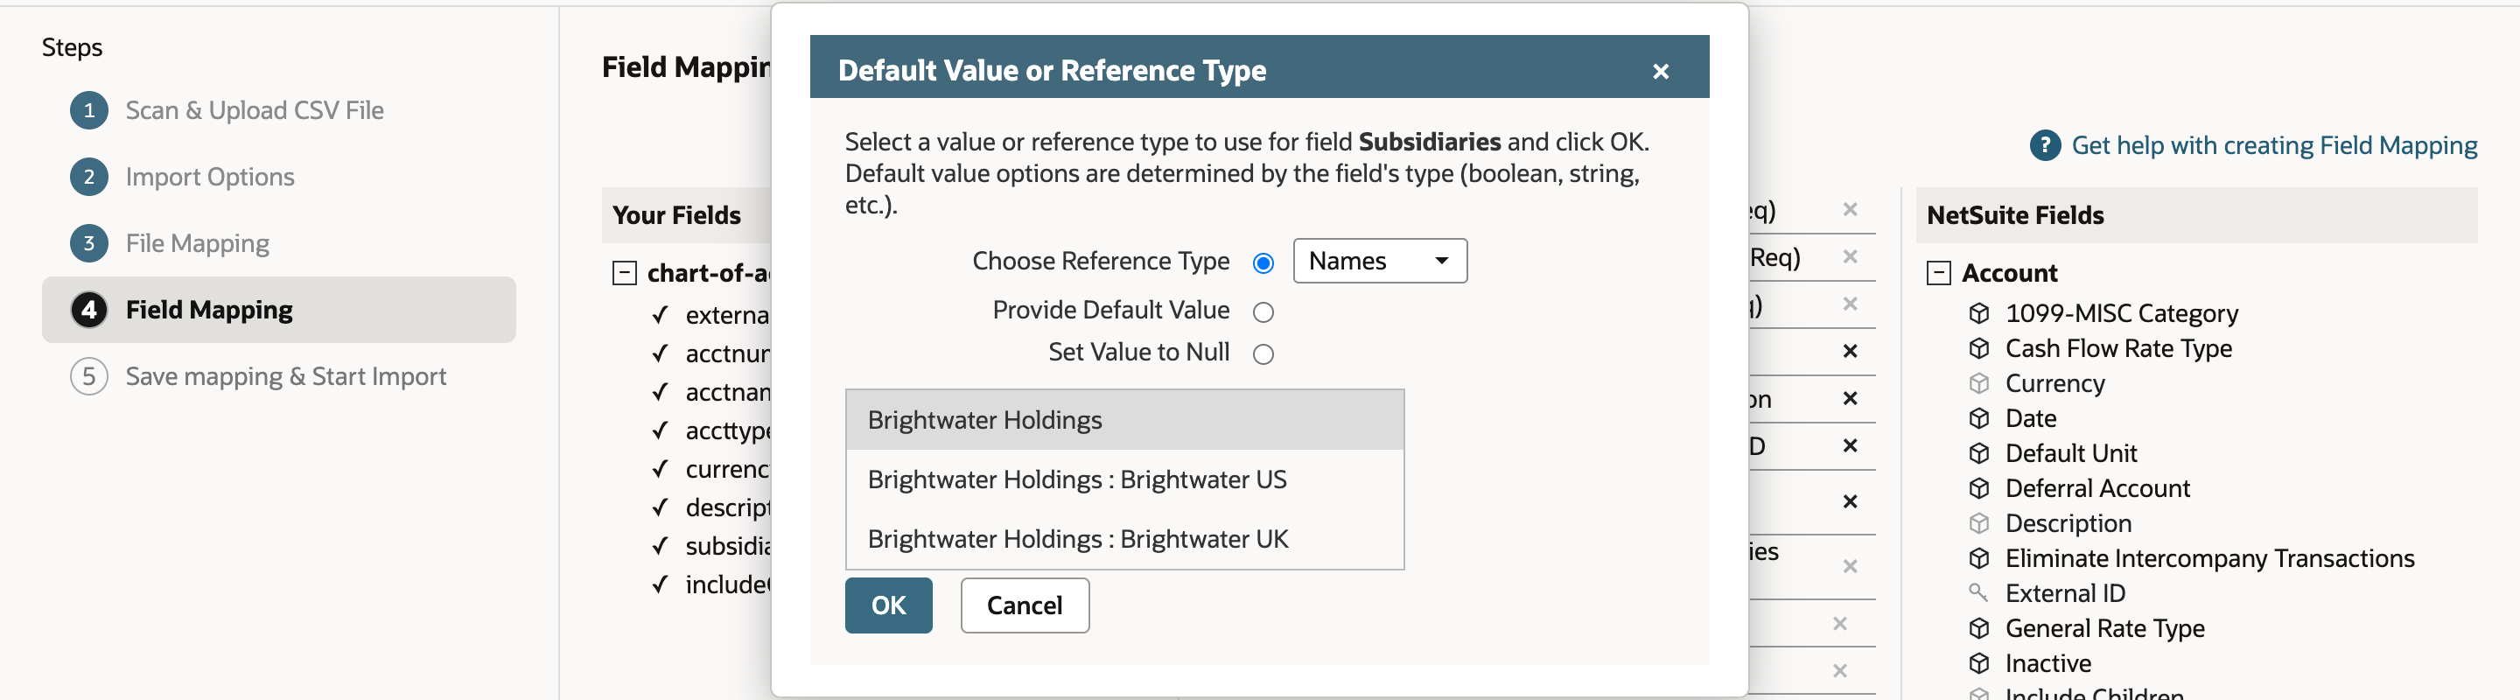The height and width of the screenshot is (700, 2520).
Task: Click the Cash Flow Rate Type cube icon
Action: pos(1979,348)
